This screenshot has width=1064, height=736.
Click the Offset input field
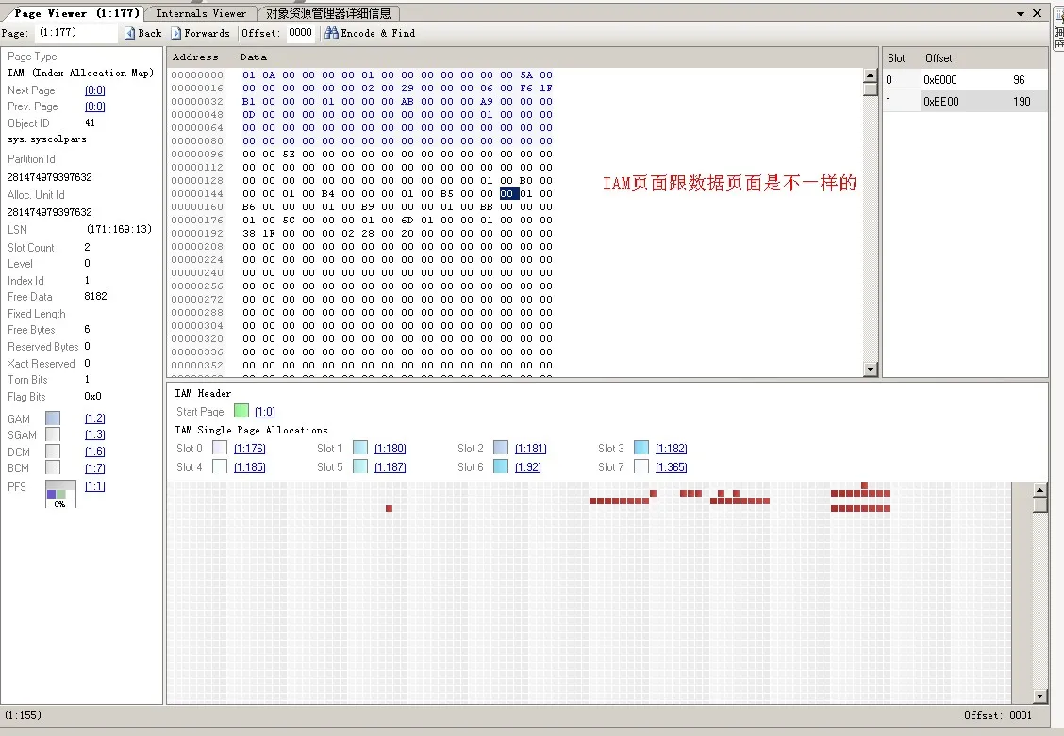click(300, 33)
